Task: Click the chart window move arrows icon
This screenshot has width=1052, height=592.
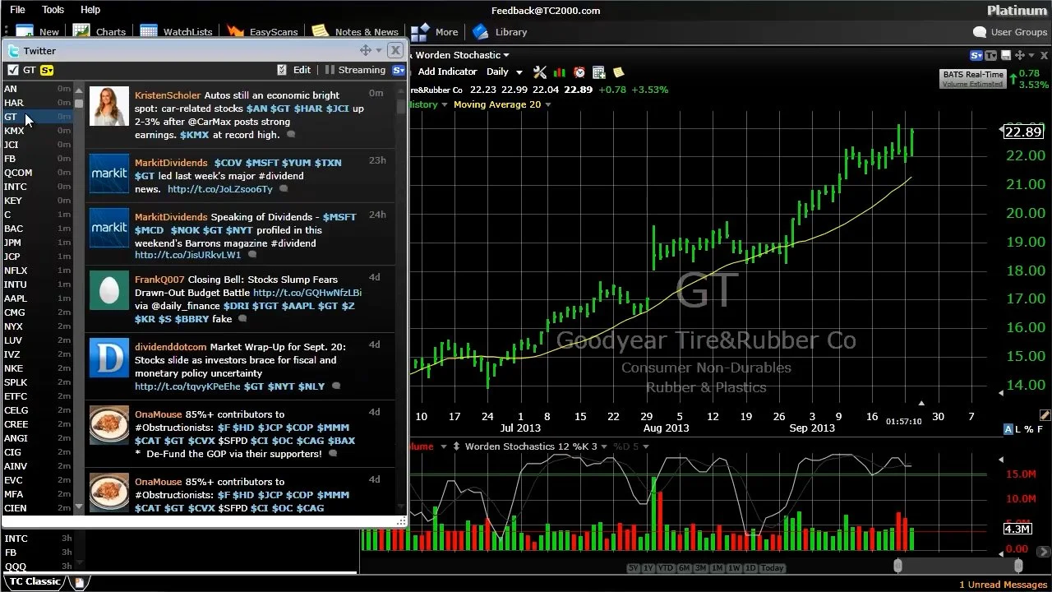Action: point(1020,55)
